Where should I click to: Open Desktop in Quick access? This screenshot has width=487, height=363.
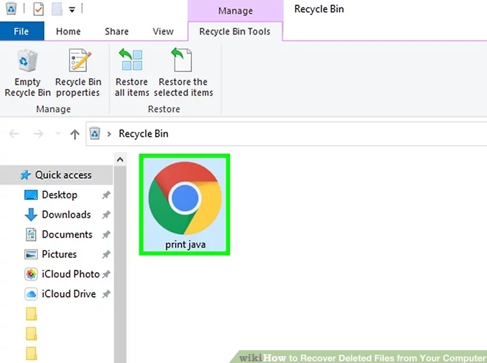(x=59, y=195)
